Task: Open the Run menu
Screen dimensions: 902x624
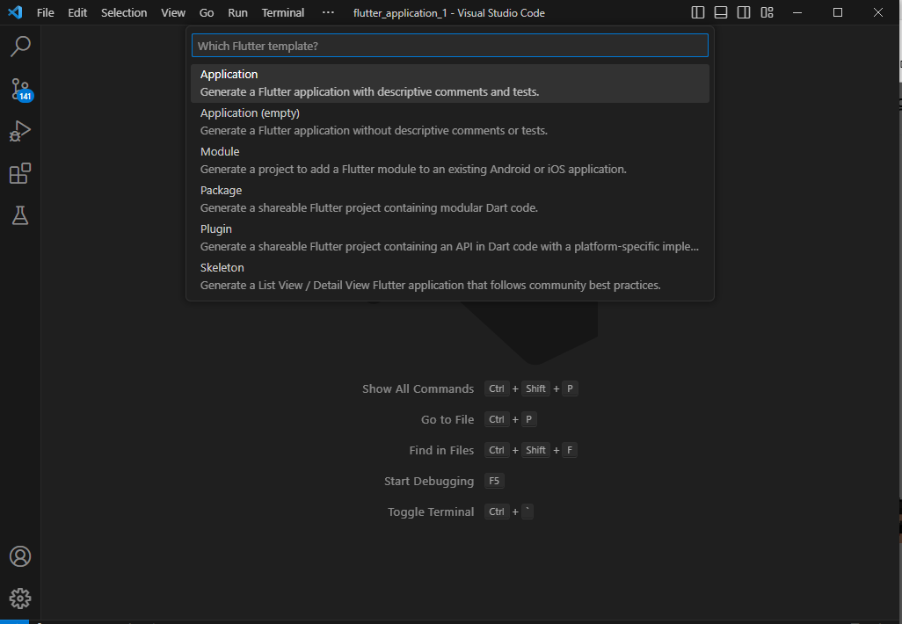Action: 237,12
